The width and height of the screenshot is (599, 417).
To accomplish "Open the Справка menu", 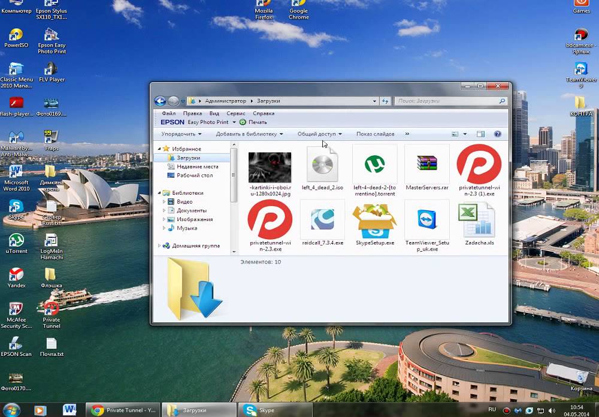I will point(264,113).
